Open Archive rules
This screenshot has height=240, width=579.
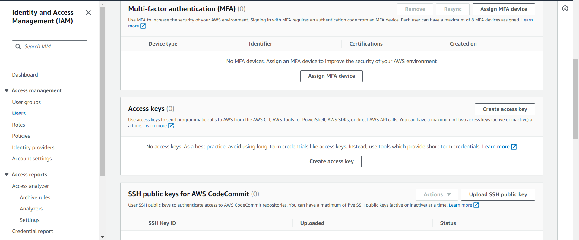point(35,197)
